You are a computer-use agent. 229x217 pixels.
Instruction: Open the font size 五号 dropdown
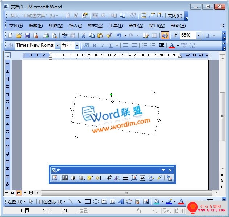(77, 46)
